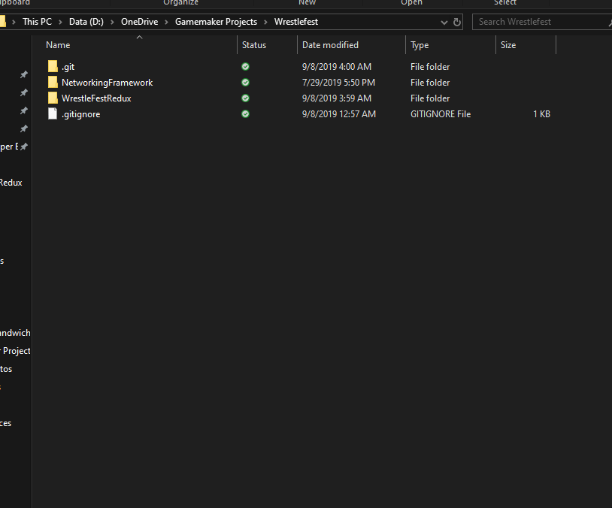Go to Data (D:) in breadcrumb
This screenshot has width=612, height=508.
click(86, 22)
